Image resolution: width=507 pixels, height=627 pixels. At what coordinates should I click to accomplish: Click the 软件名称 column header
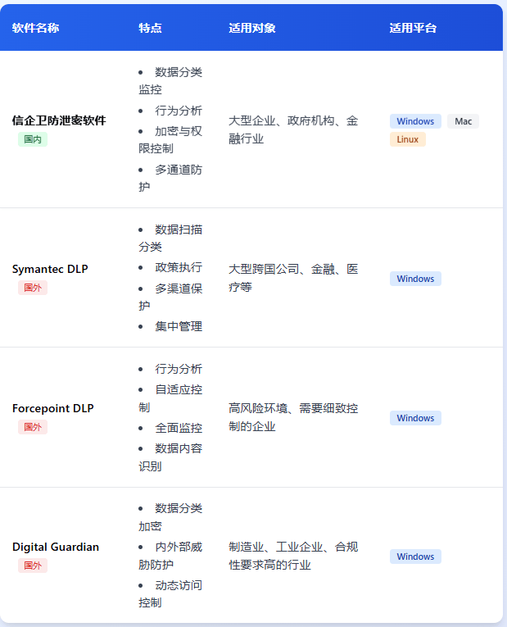click(x=35, y=28)
